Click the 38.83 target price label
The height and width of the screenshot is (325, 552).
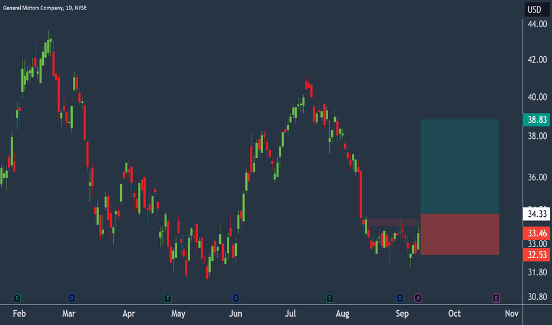[x=537, y=120]
